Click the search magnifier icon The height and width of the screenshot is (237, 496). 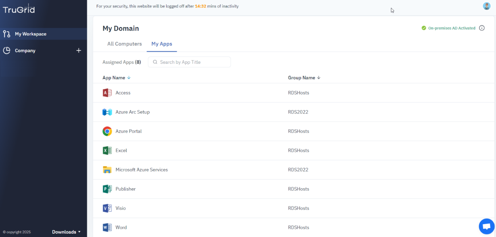click(x=155, y=62)
